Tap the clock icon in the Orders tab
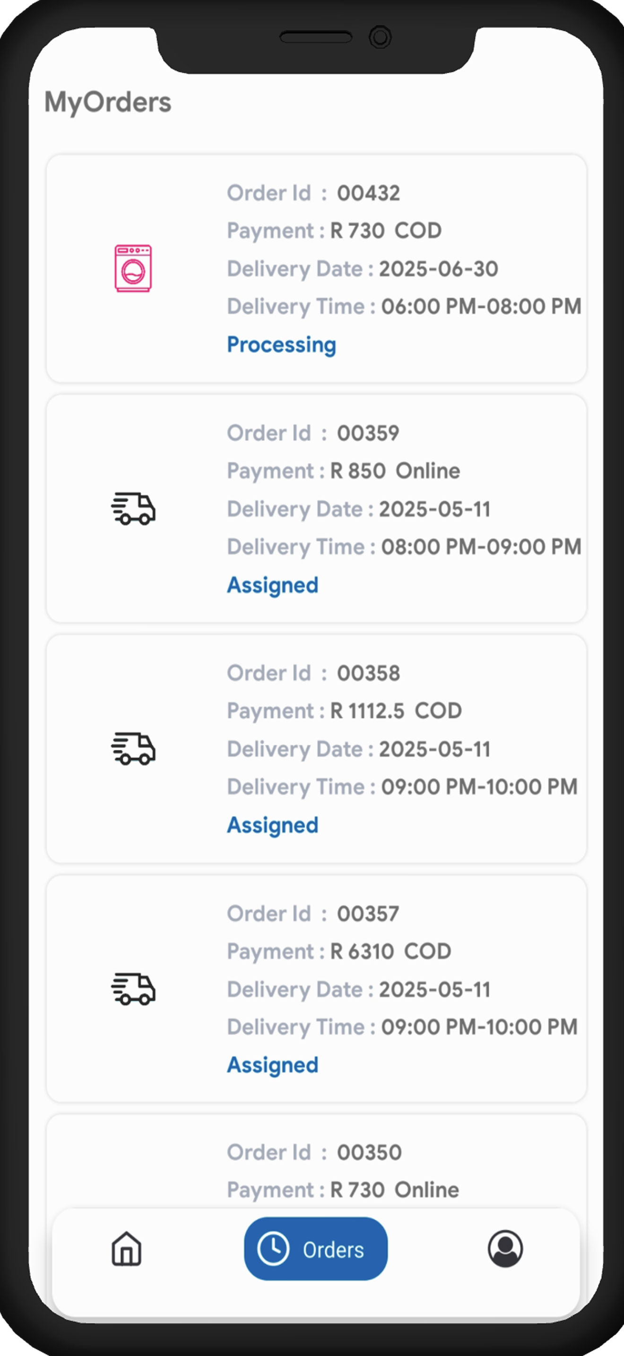Viewport: 624px width, 1356px height. pos(273,1249)
